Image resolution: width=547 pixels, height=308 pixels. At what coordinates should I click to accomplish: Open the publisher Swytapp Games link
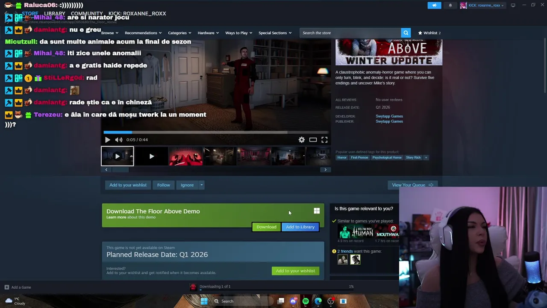[389, 121]
